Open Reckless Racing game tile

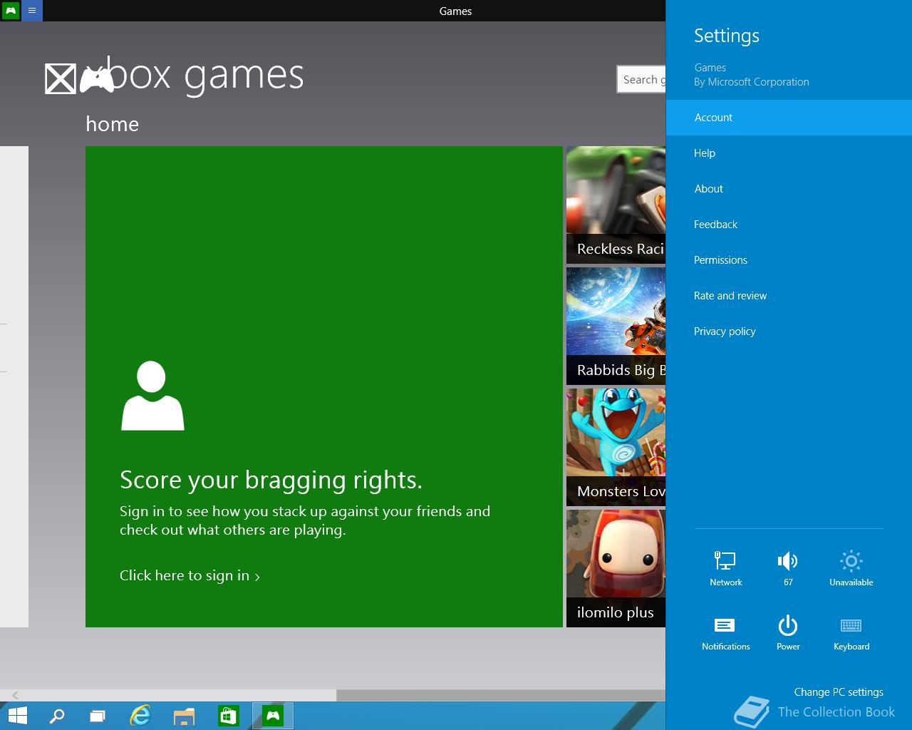click(616, 205)
